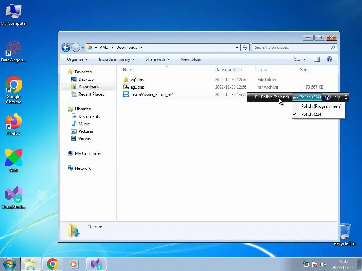This screenshot has height=271, width=362.
Task: Open My Computer desktop icon
Action: (14, 14)
